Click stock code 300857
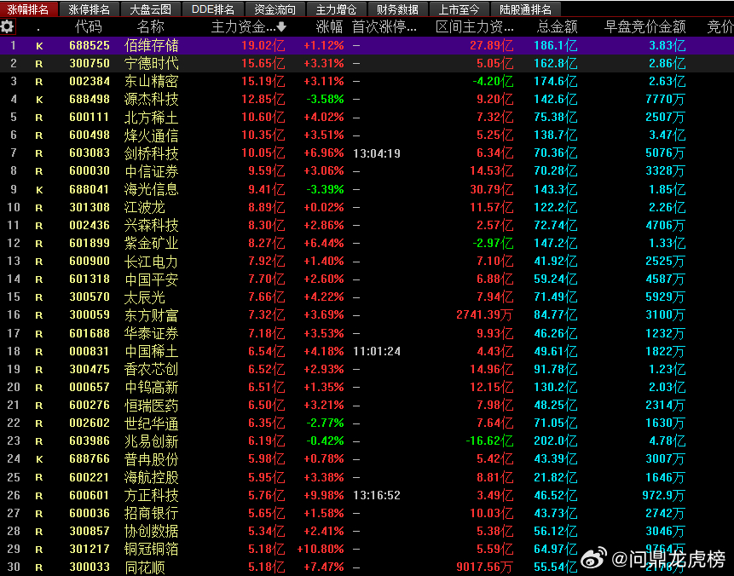 tap(90, 531)
